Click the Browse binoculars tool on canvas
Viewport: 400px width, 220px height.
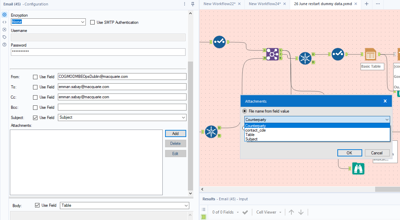358,169
